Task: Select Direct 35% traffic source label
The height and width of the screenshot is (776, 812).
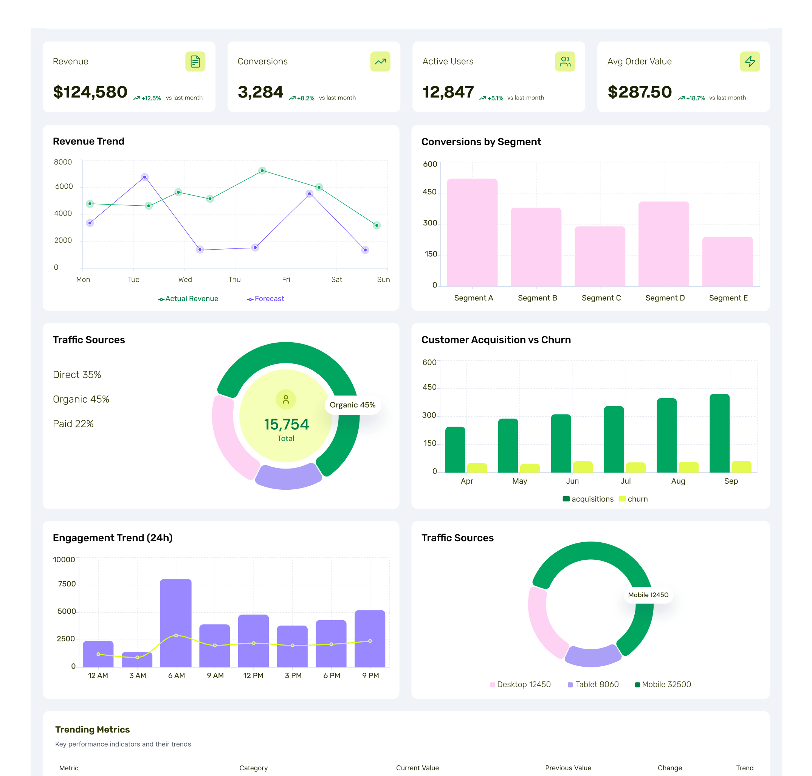Action: pyautogui.click(x=77, y=375)
